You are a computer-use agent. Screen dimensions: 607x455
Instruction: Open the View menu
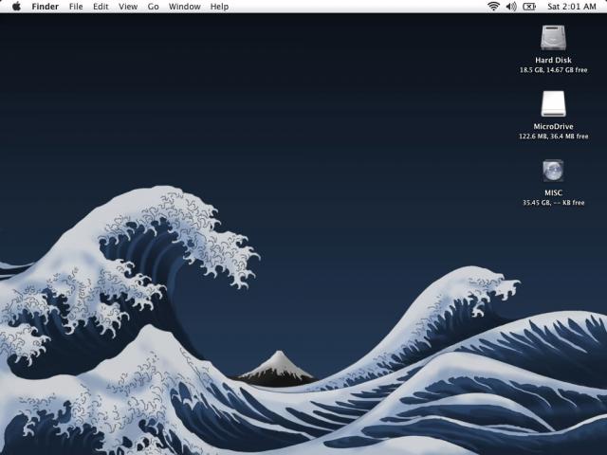click(x=128, y=7)
